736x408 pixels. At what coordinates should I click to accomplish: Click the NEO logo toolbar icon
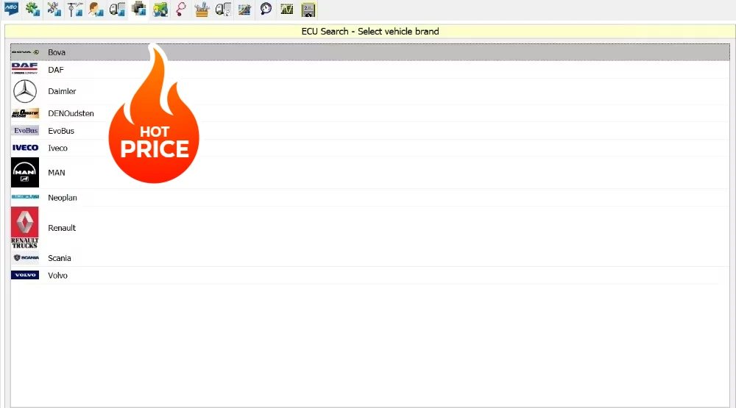[11, 9]
